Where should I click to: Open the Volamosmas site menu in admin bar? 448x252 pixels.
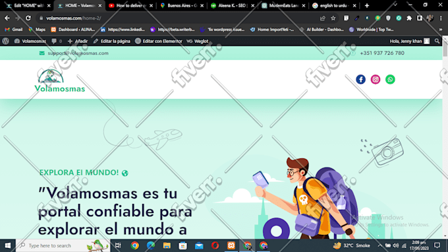click(x=30, y=41)
